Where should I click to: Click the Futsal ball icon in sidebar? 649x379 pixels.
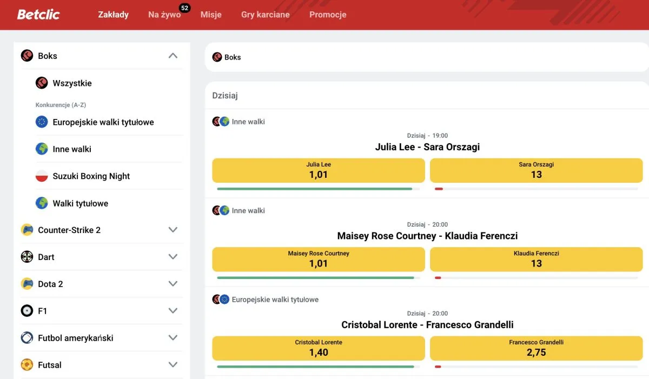(x=27, y=365)
